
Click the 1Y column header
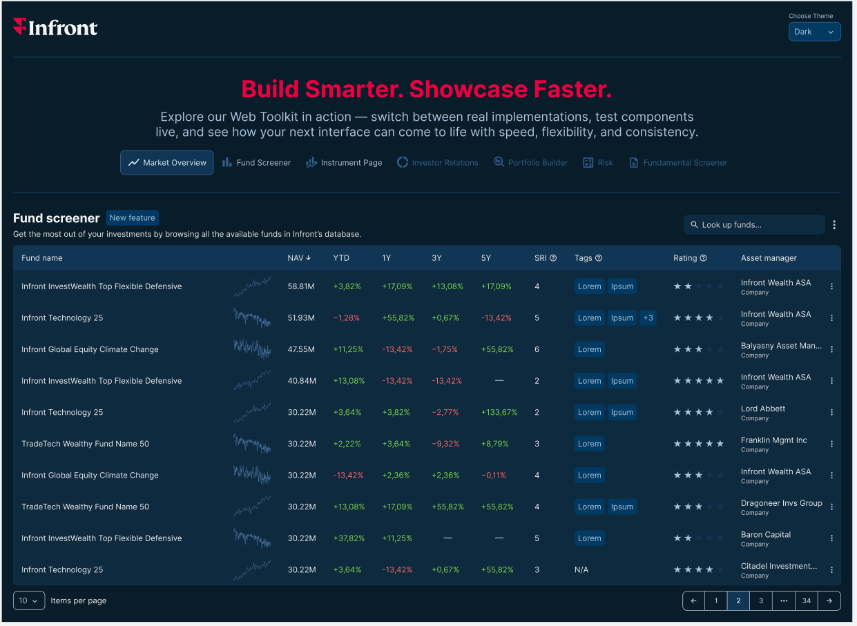(387, 258)
